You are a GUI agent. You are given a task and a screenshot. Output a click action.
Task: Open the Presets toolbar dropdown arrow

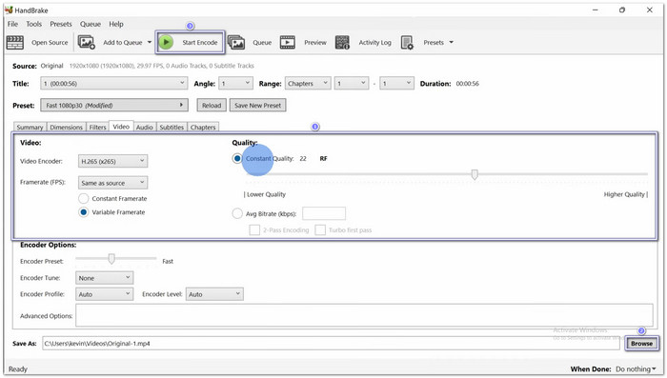coord(452,42)
